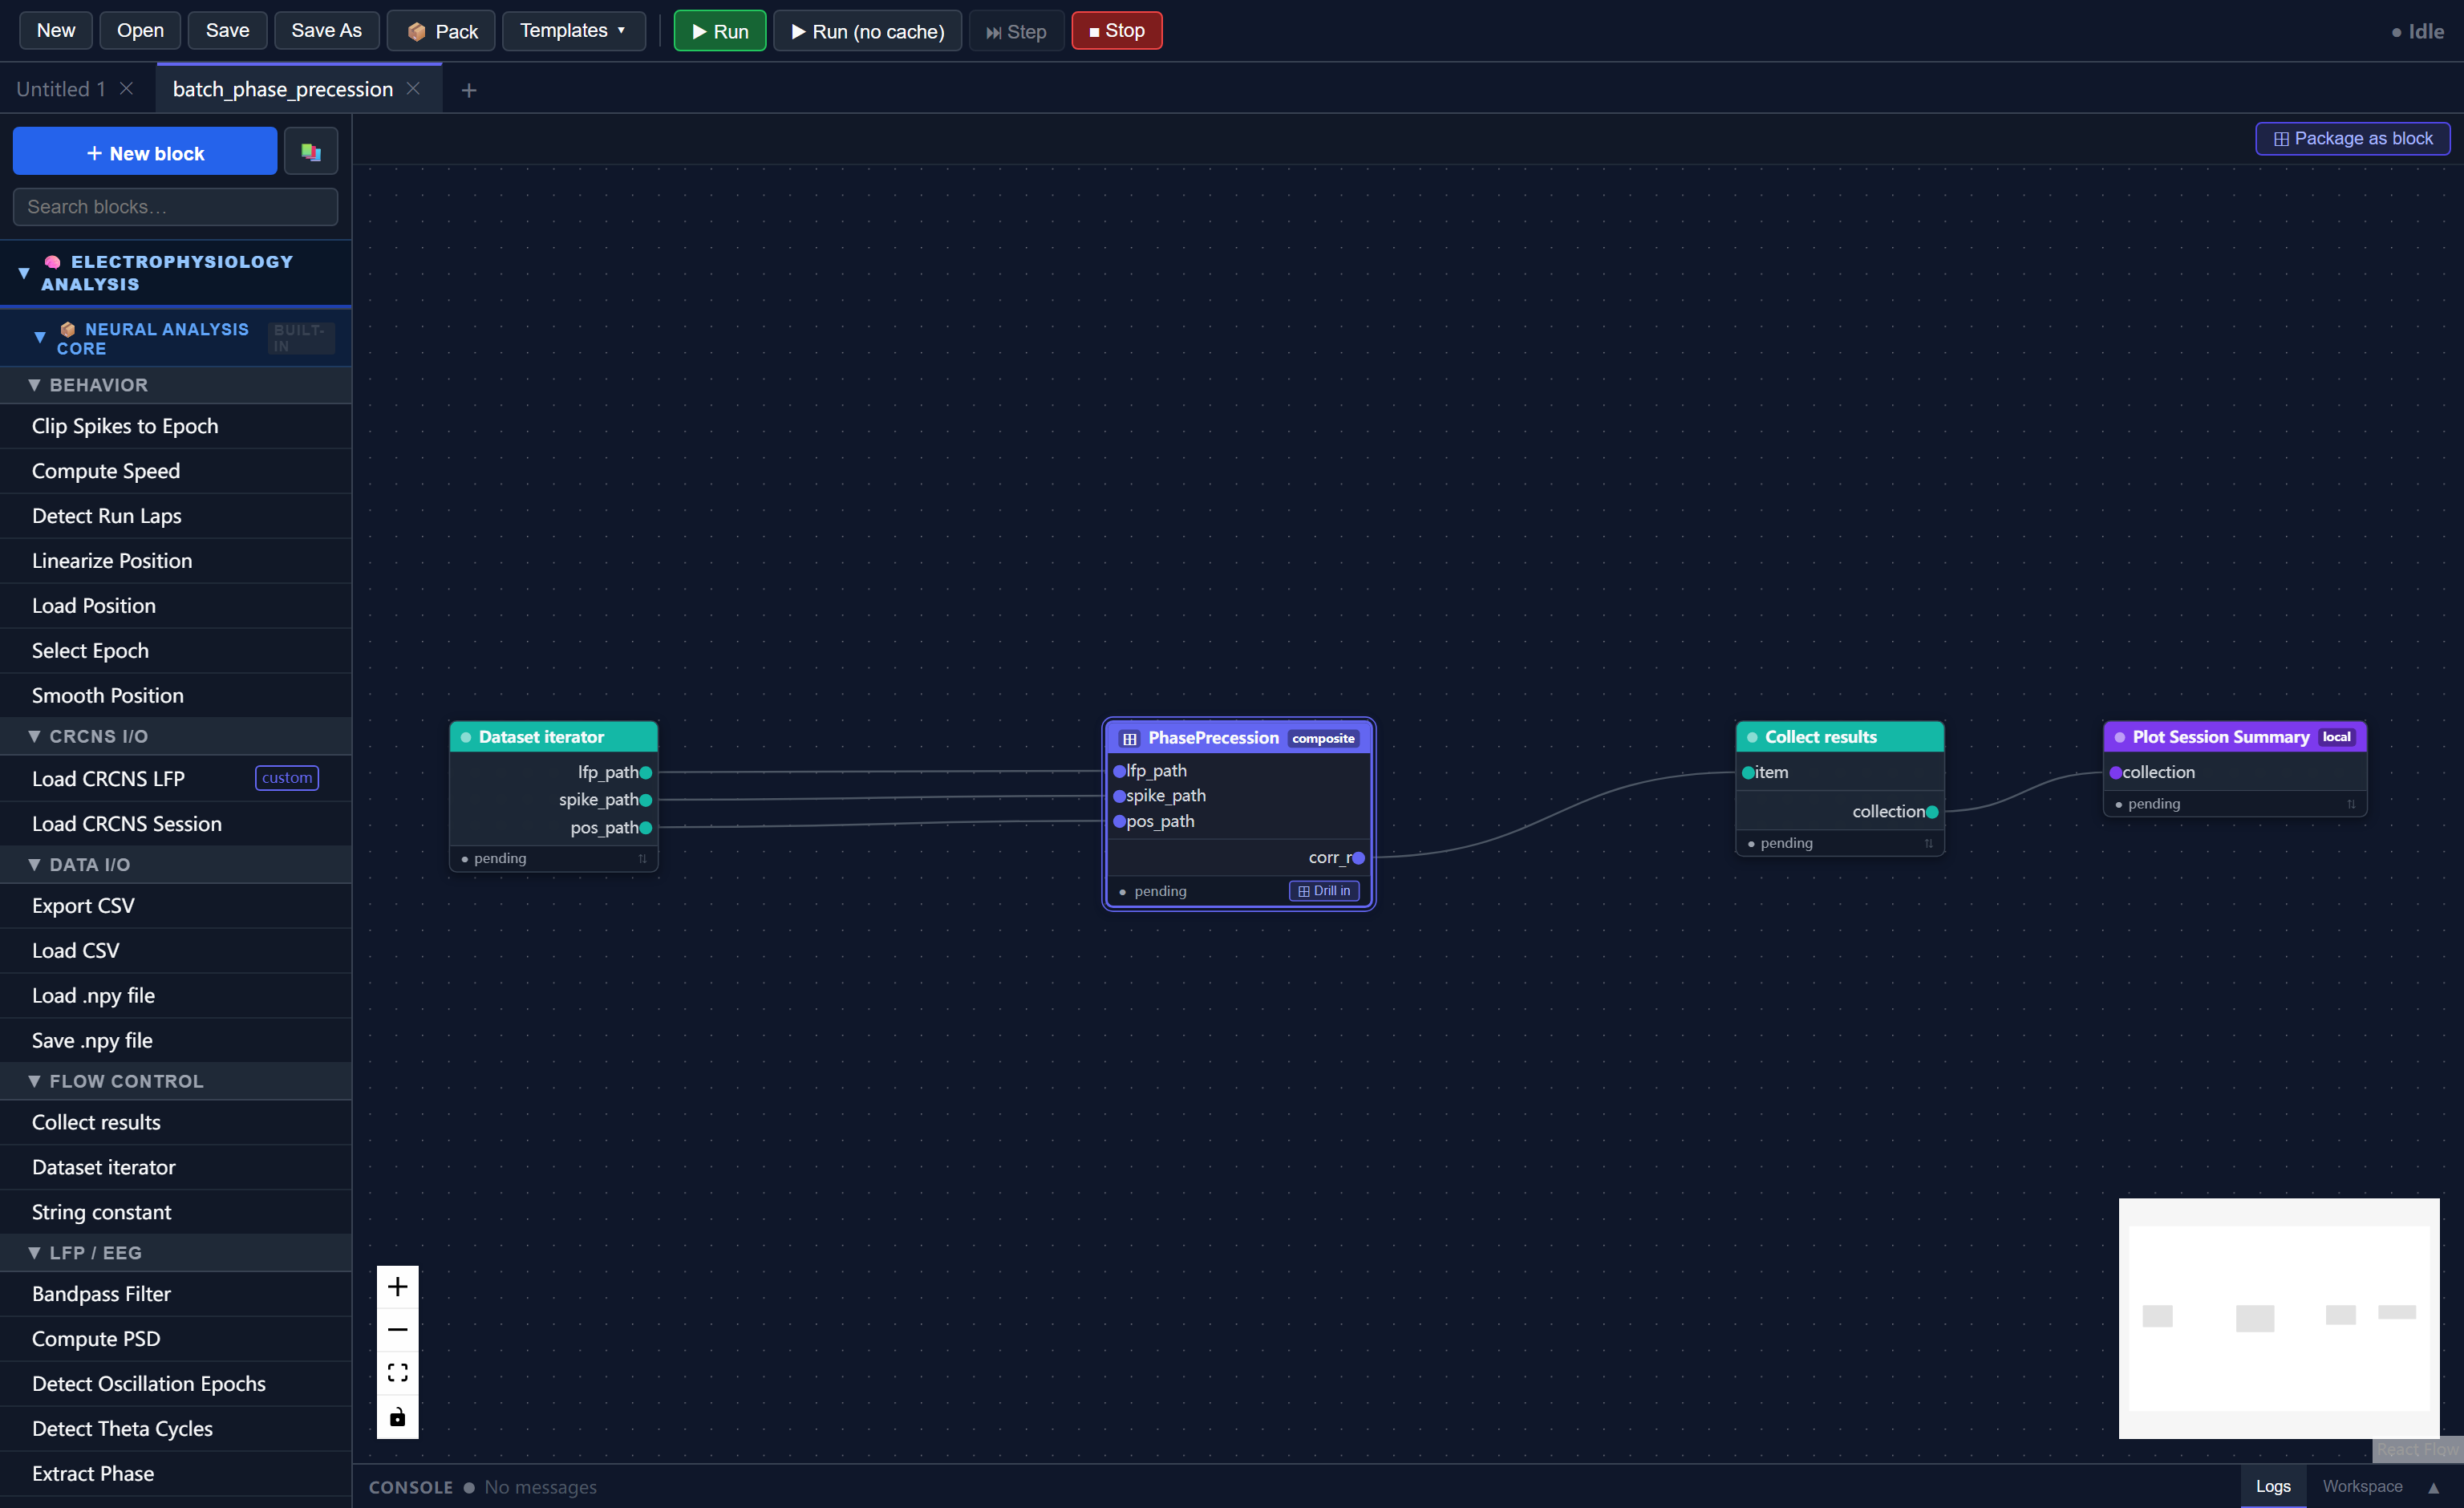Switch to the Untitled 1 tab
This screenshot has width=2464, height=1508.
tap(60, 89)
